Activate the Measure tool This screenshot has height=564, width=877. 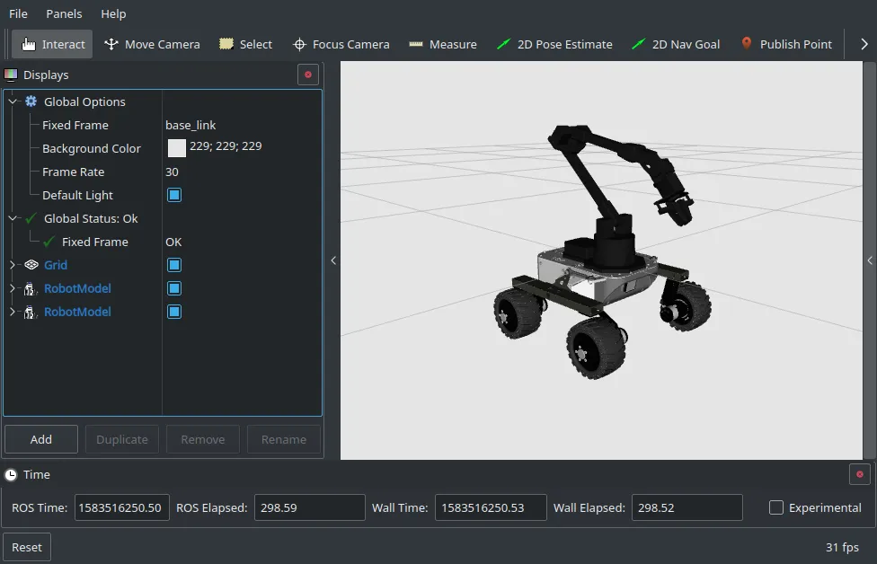[442, 43]
